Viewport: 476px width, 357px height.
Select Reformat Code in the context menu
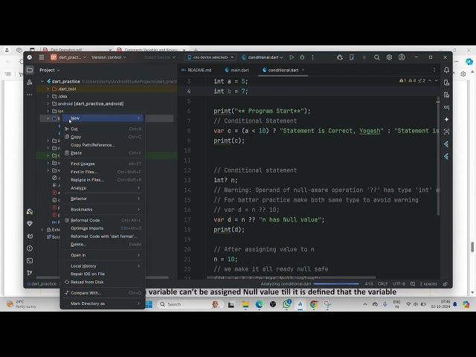[103, 220]
